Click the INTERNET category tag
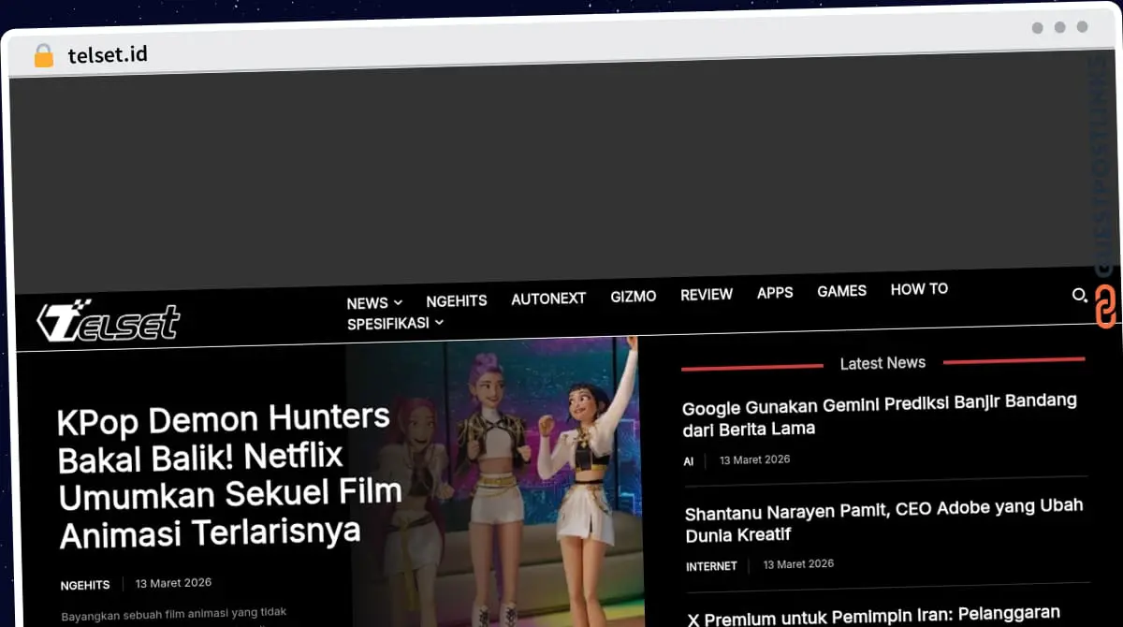1123x627 pixels. (x=711, y=566)
